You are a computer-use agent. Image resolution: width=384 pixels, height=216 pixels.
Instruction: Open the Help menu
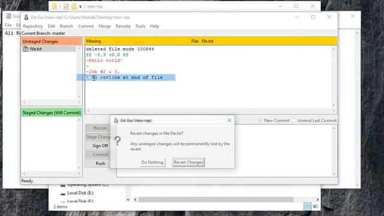pyautogui.click(x=154, y=26)
